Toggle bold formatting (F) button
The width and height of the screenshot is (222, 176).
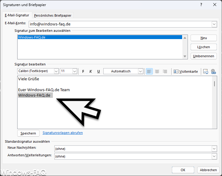(83, 71)
